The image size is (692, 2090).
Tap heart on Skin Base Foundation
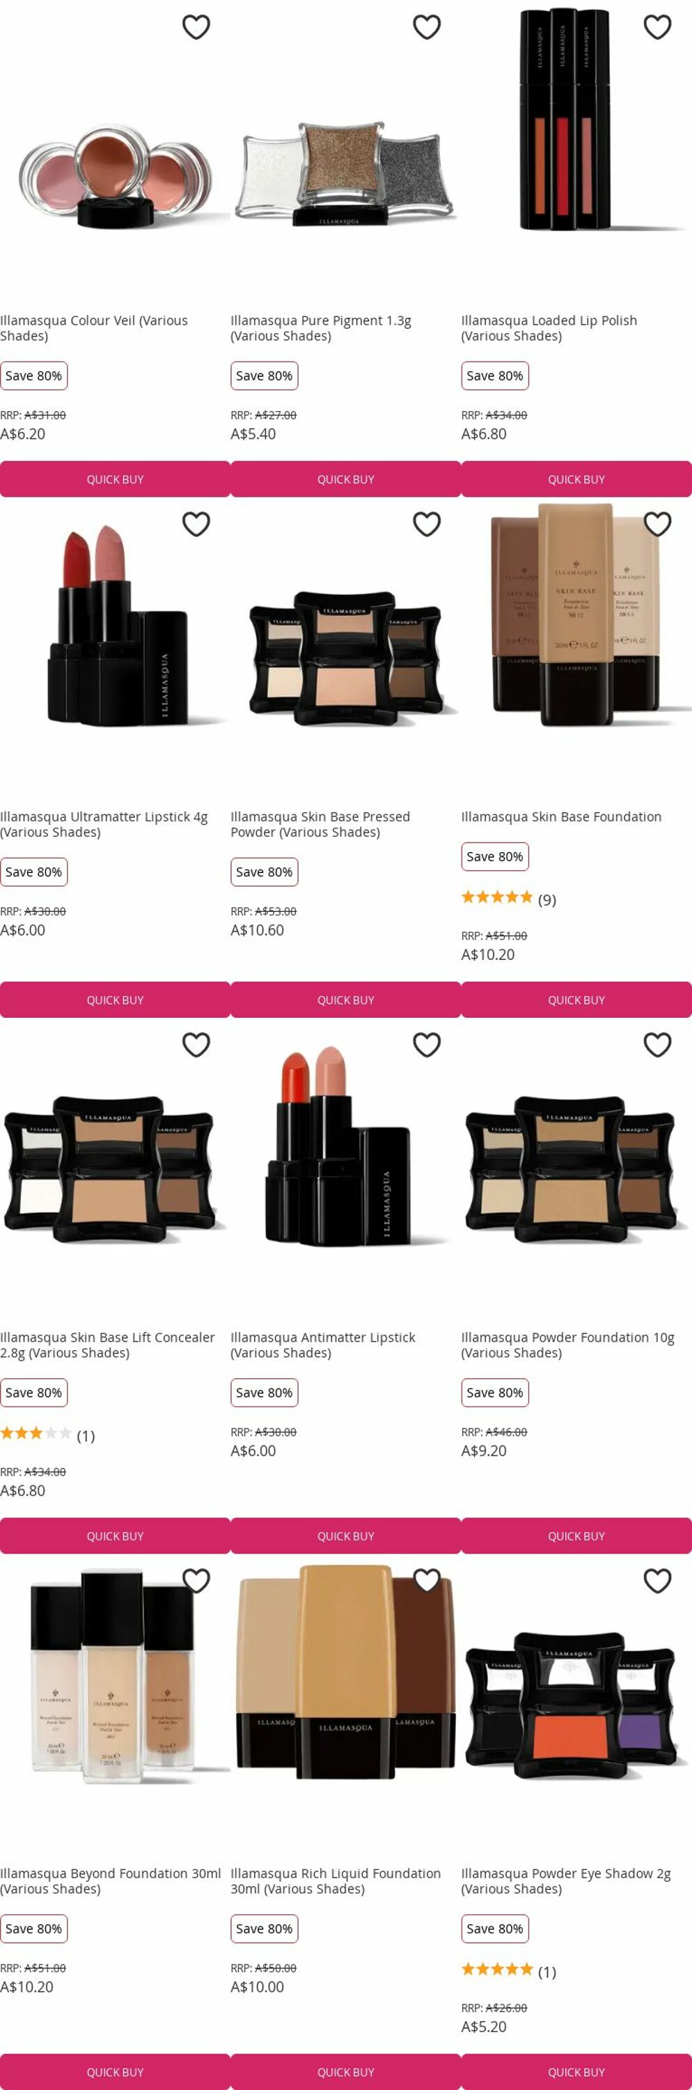(x=657, y=524)
